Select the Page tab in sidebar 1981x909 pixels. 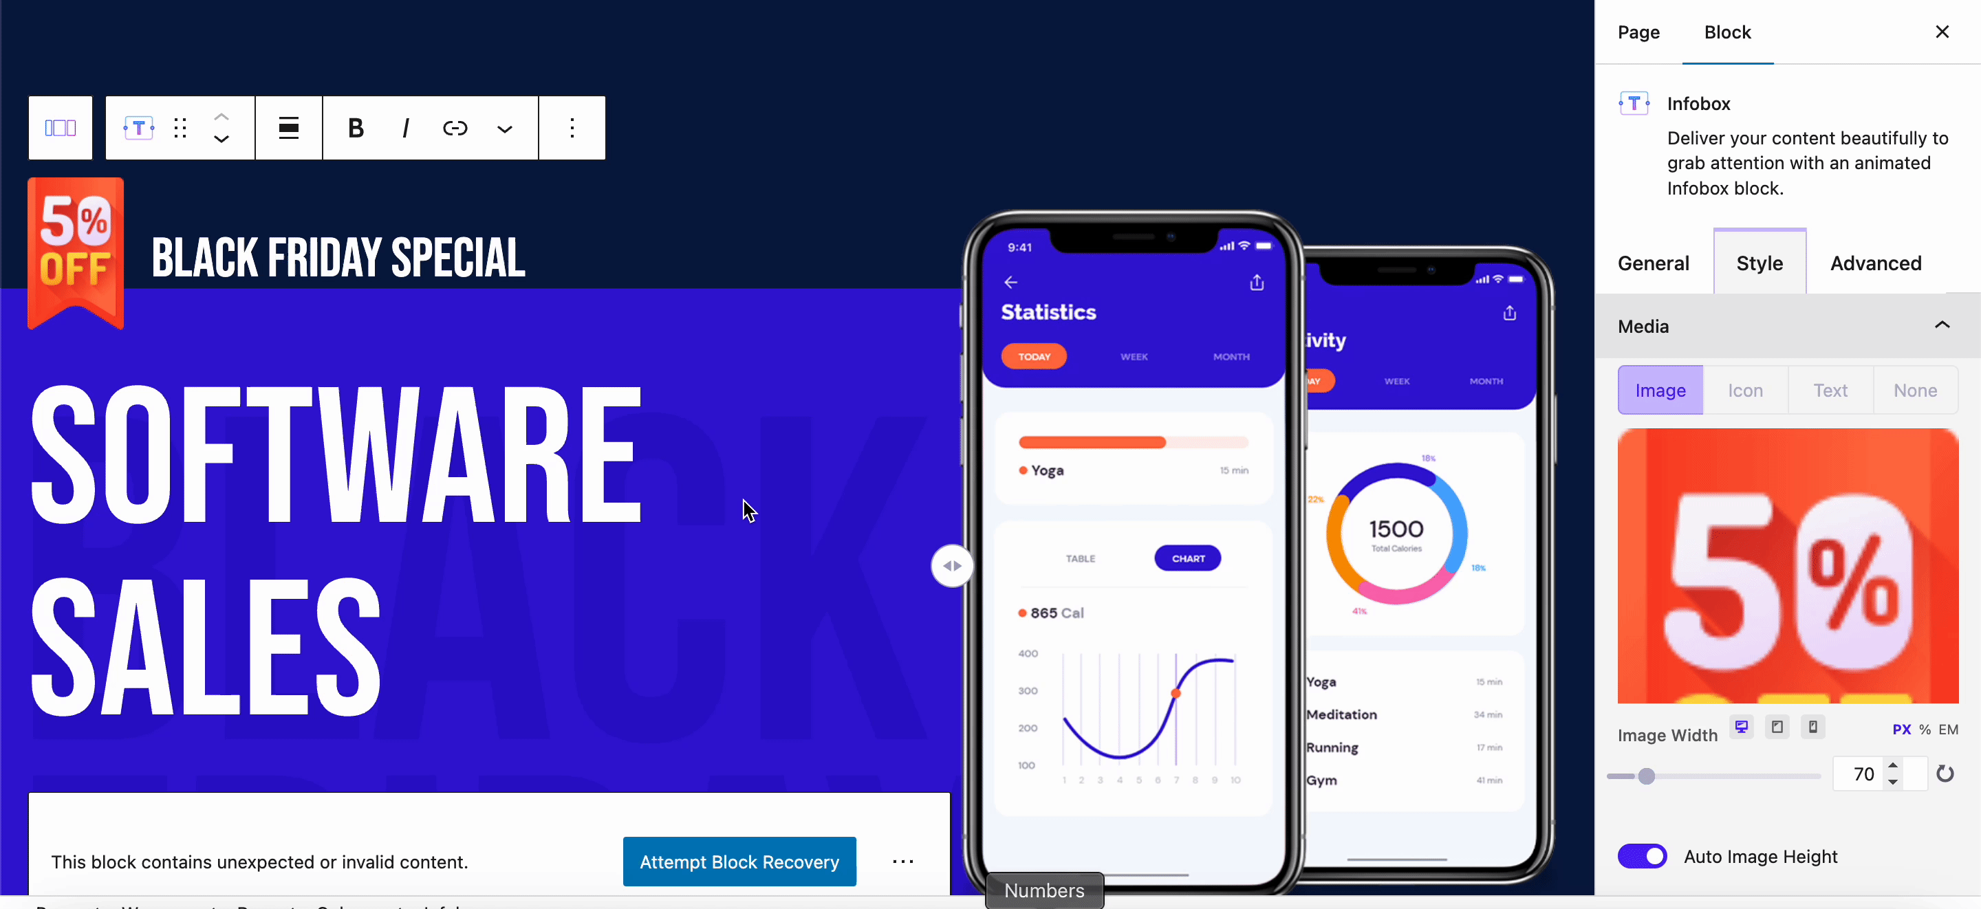(x=1640, y=30)
